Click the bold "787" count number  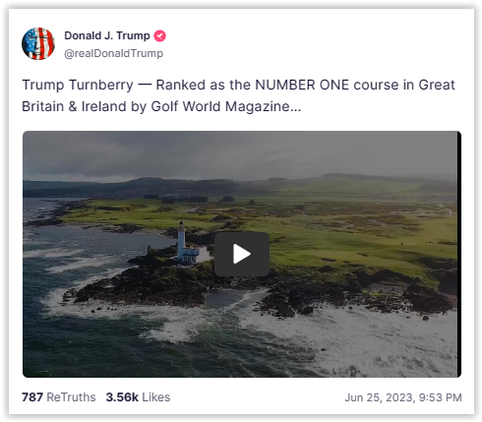[x=32, y=397]
